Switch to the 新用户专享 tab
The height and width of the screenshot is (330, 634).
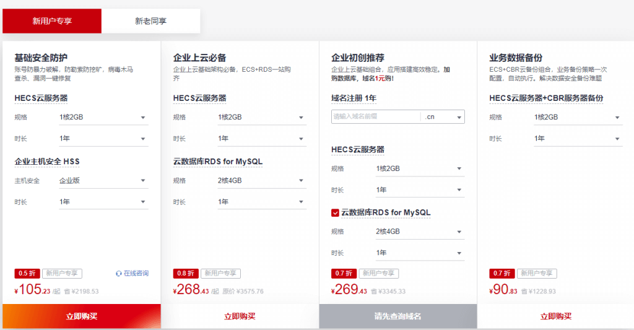[52, 21]
